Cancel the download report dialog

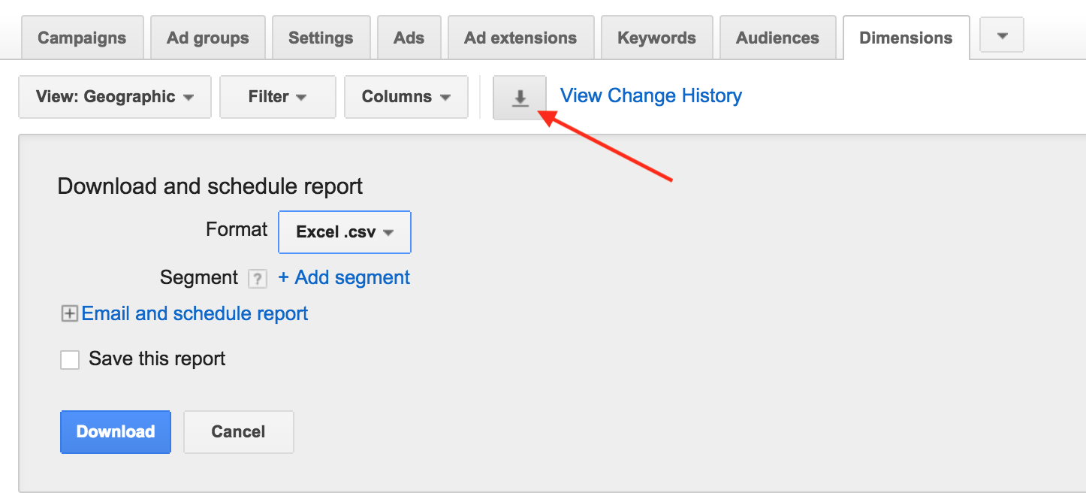click(x=238, y=432)
